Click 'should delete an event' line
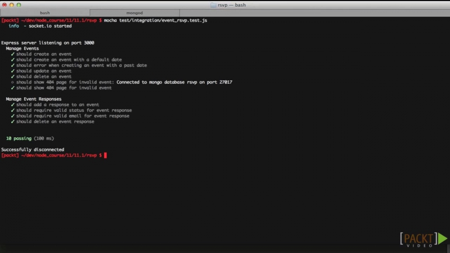Viewport: 450px width, 253px height. (44, 76)
